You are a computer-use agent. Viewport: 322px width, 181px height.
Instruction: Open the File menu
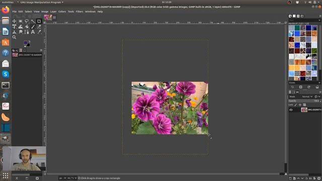click(x=14, y=12)
